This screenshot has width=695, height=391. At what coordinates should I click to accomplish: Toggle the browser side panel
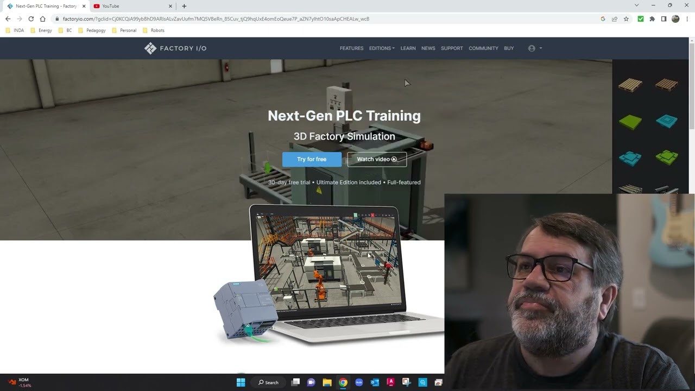pos(664,18)
